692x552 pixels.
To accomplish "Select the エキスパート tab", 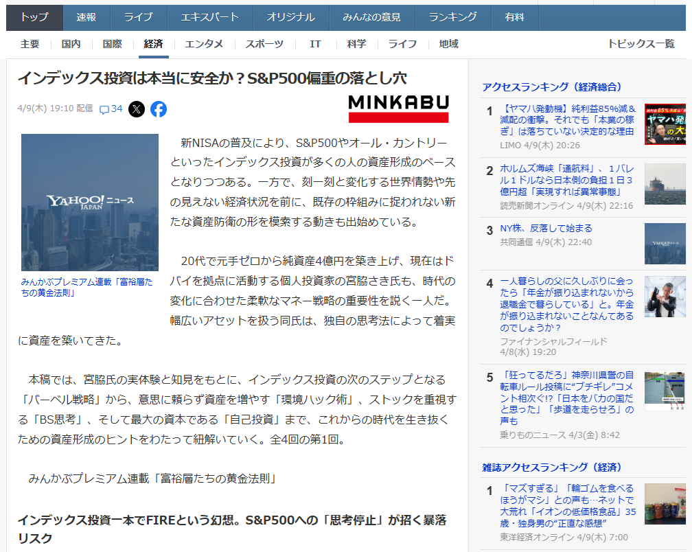I will tap(210, 17).
